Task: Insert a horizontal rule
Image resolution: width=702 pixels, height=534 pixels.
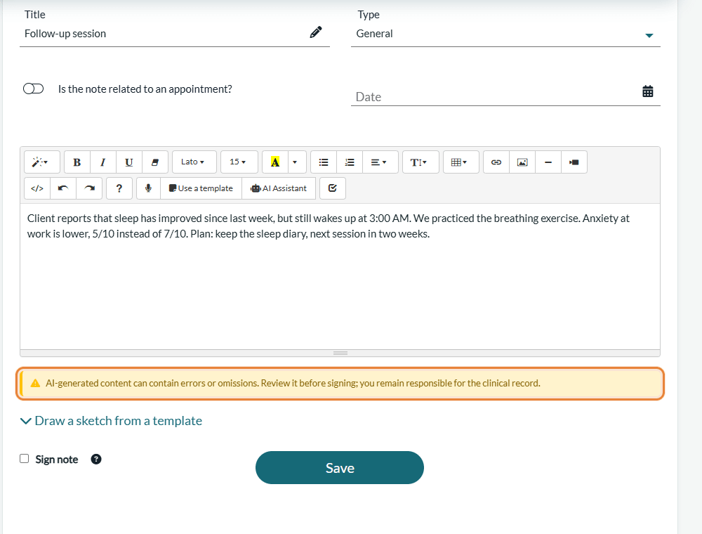Action: pyautogui.click(x=548, y=162)
